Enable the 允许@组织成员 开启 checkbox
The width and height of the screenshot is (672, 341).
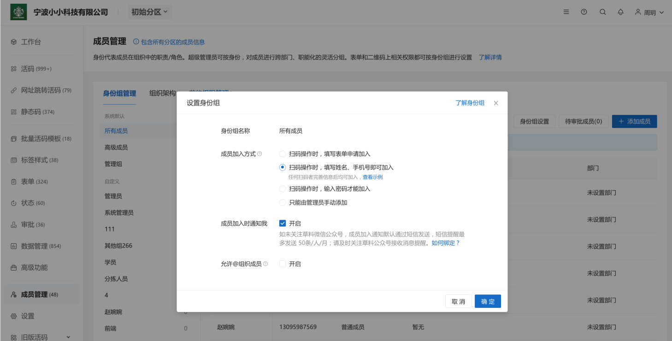283,264
